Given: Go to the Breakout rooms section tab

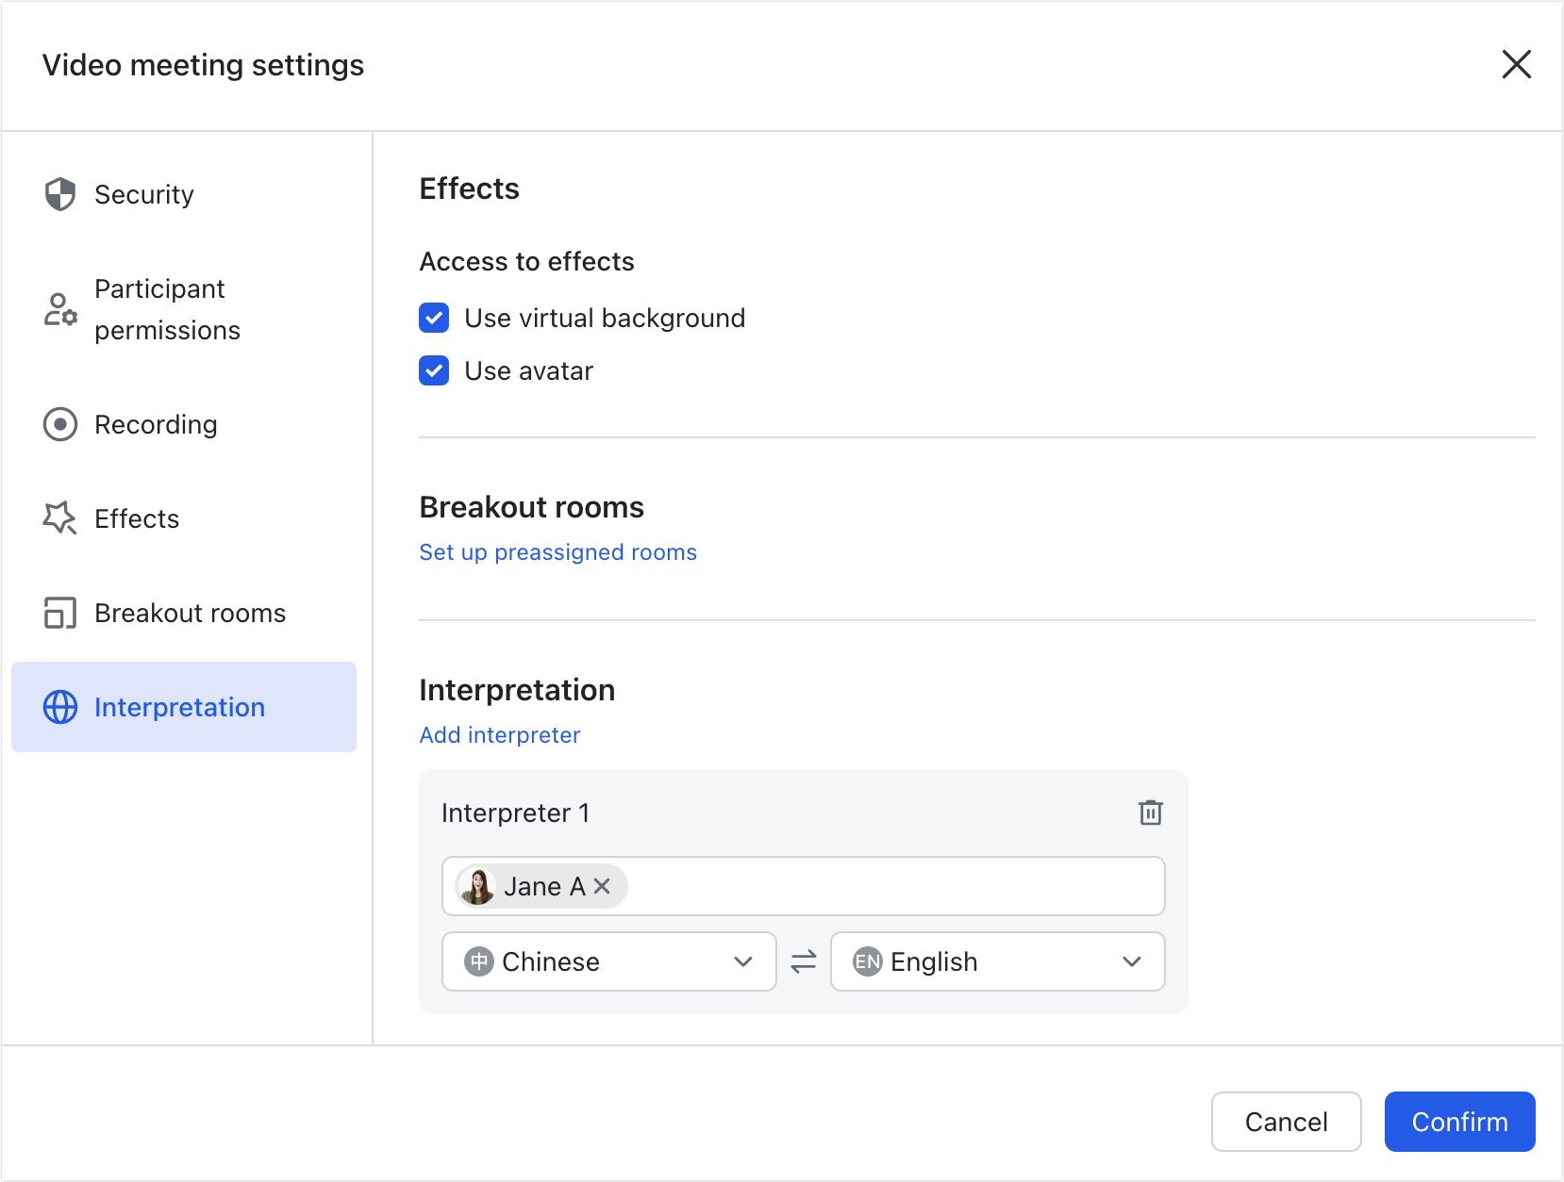Looking at the screenshot, I should click(190, 613).
